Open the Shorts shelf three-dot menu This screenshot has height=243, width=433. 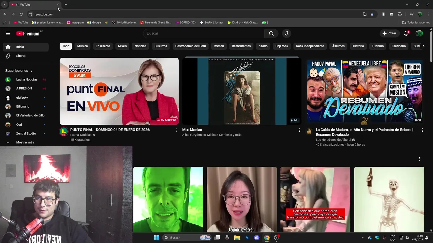click(419, 159)
